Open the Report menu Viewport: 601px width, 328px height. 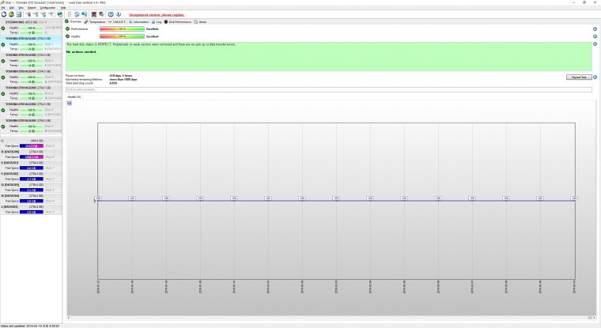pyautogui.click(x=32, y=8)
